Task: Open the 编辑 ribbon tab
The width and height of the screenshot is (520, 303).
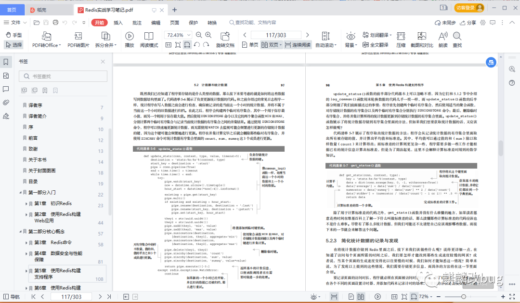Action: point(156,23)
